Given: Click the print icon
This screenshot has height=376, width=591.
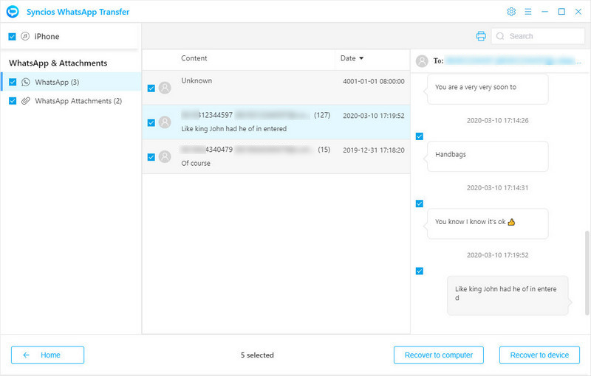Looking at the screenshot, I should [x=481, y=36].
